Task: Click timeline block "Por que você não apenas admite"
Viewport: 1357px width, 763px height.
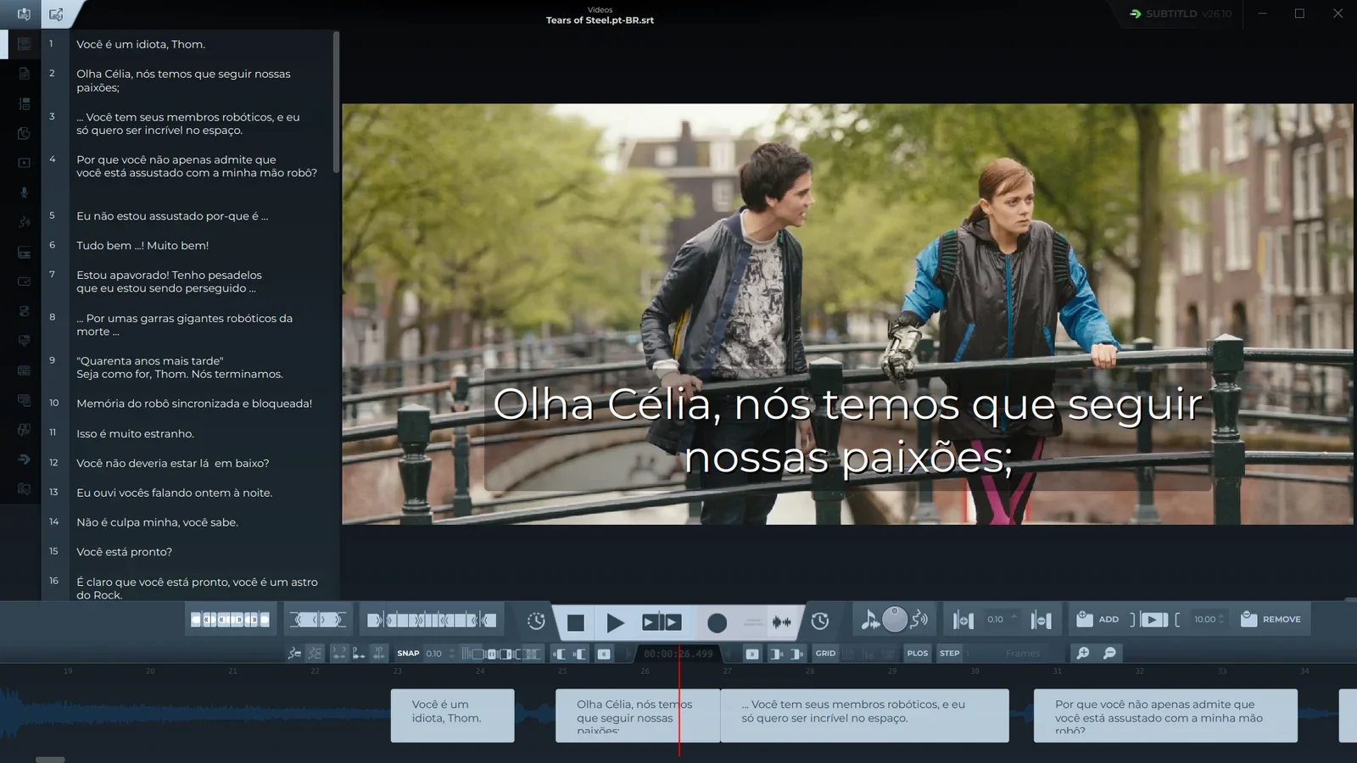Action: click(1165, 716)
